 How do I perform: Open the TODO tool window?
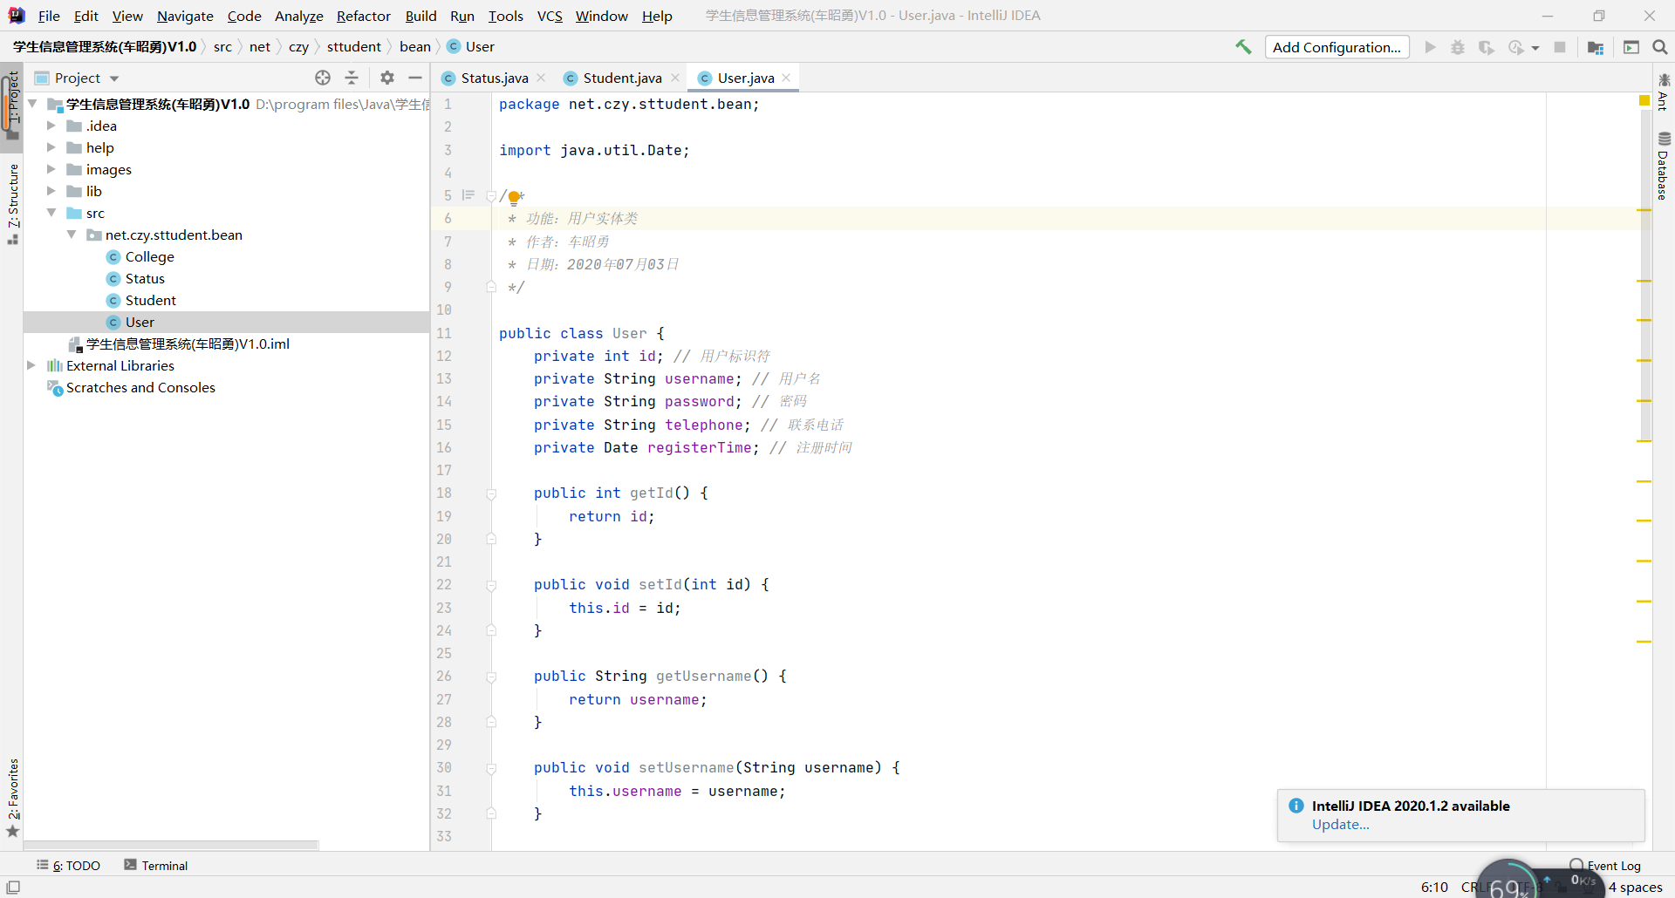click(x=69, y=866)
